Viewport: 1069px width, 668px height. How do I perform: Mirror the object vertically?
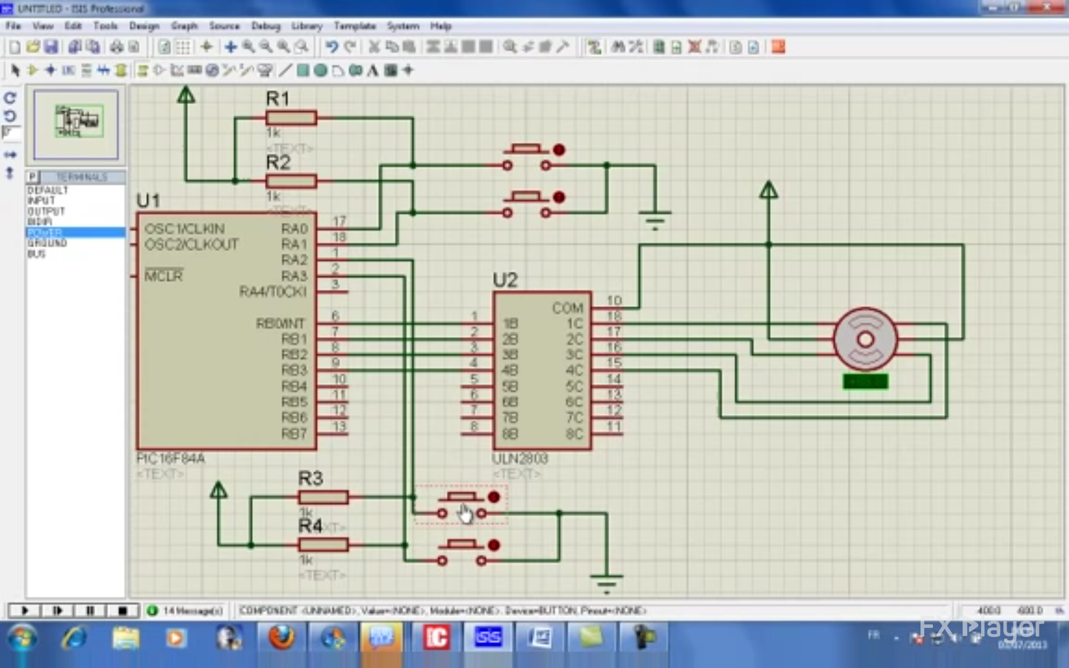click(10, 173)
